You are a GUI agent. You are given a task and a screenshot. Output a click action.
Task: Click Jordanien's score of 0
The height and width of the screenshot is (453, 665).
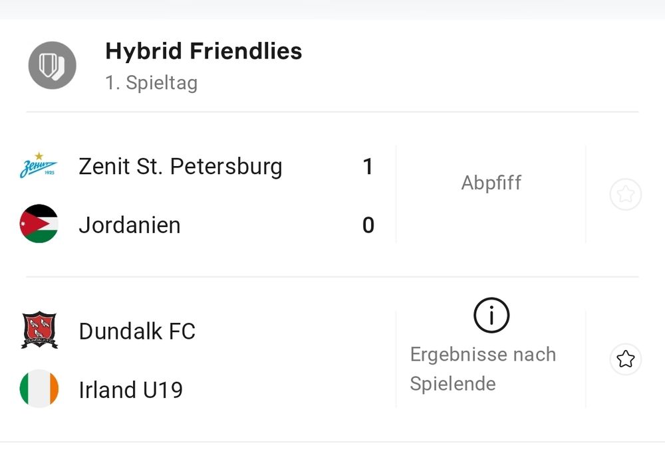pyautogui.click(x=368, y=225)
